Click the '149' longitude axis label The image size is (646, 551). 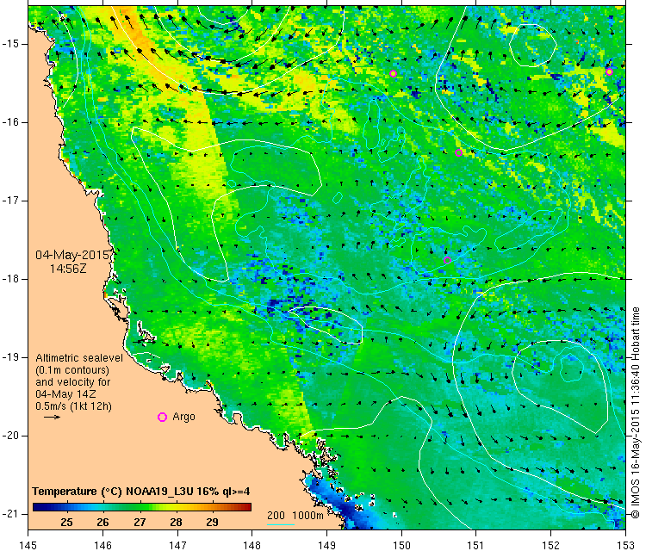tap(326, 545)
